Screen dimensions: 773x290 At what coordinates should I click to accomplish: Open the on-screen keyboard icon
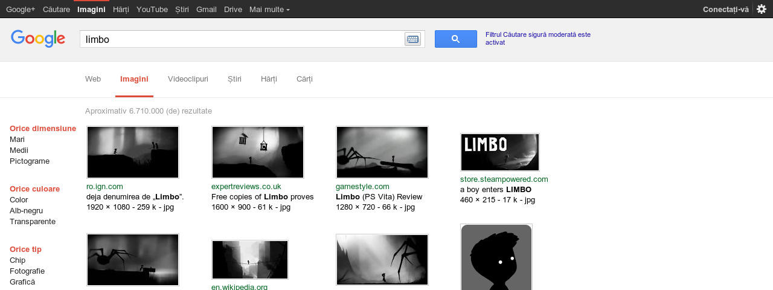[413, 39]
